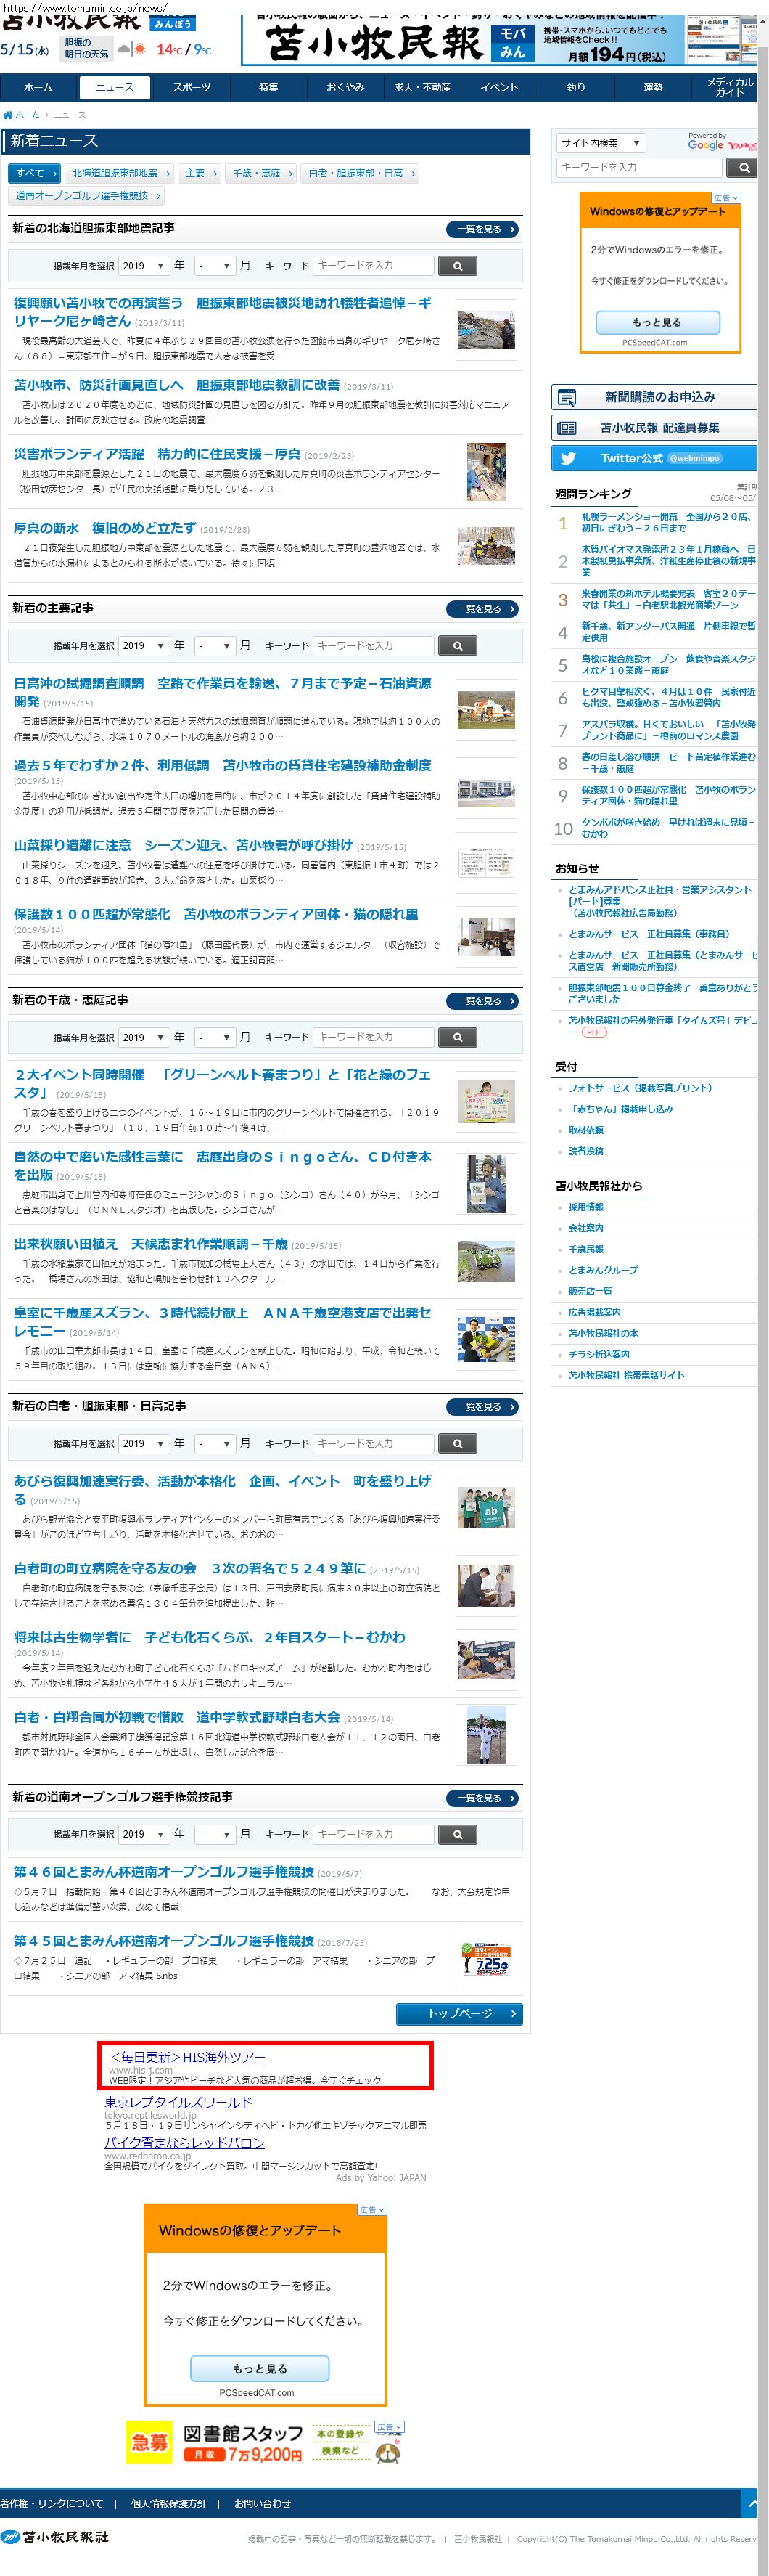Click 一覧を見る beside 新着の主要記事
Viewport: 769px width, 2576px height.
click(483, 609)
